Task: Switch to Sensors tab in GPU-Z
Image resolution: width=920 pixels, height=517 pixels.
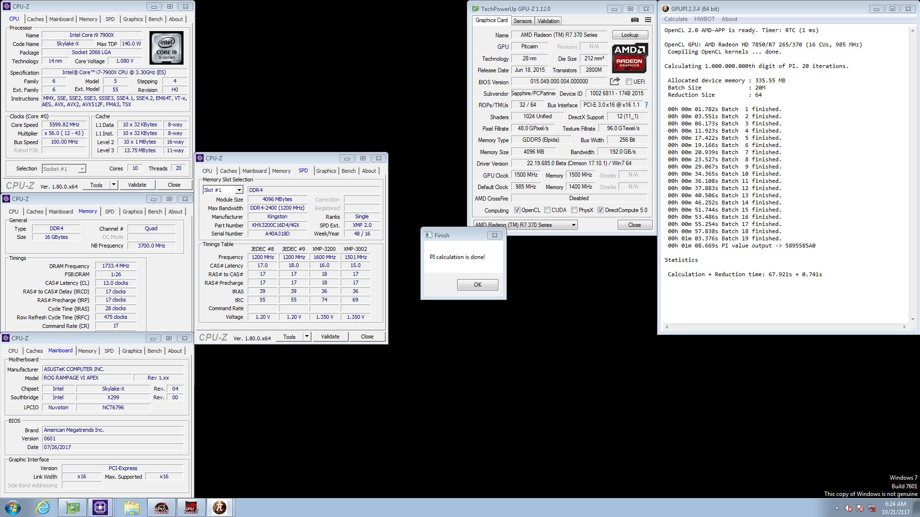Action: (522, 21)
